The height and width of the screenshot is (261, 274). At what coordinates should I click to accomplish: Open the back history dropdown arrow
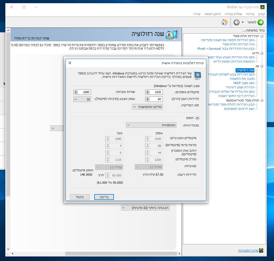[243, 22]
